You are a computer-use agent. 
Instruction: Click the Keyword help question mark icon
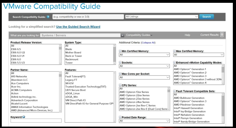(24, 117)
